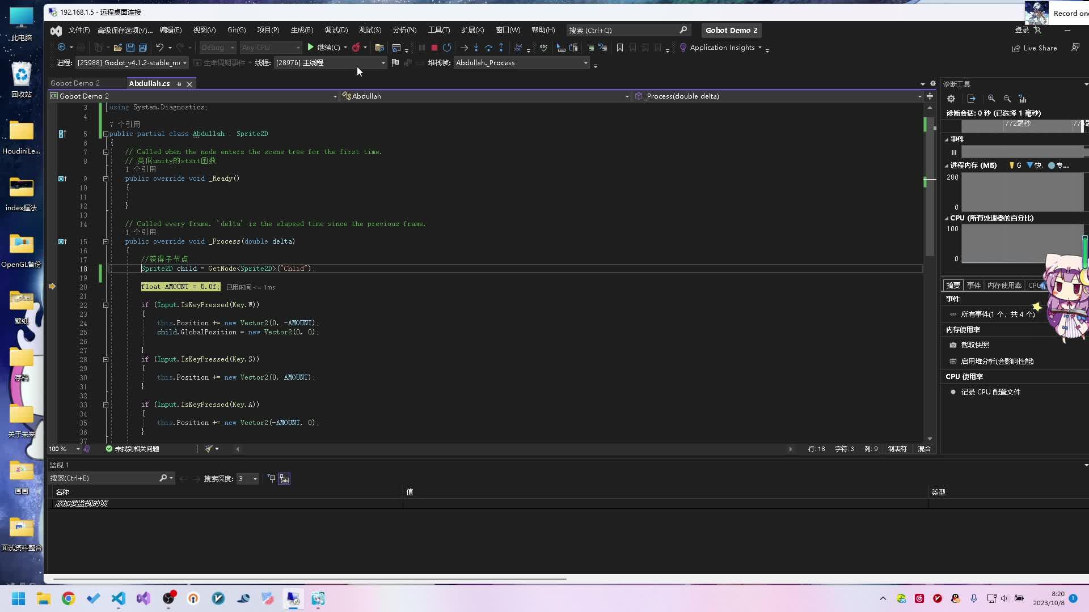This screenshot has width=1089, height=612.
Task: Click the Hot Reload flame icon
Action: pyautogui.click(x=356, y=48)
